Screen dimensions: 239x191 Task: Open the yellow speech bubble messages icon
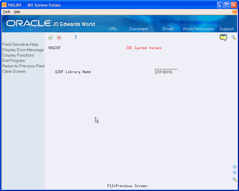[223, 38]
